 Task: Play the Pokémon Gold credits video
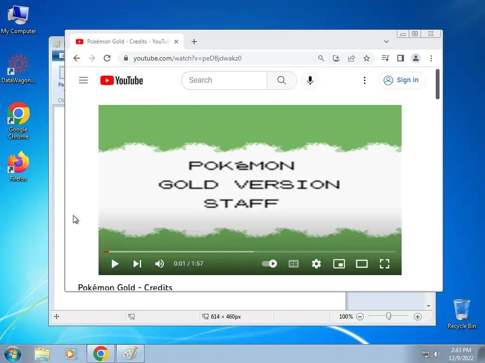coord(115,264)
